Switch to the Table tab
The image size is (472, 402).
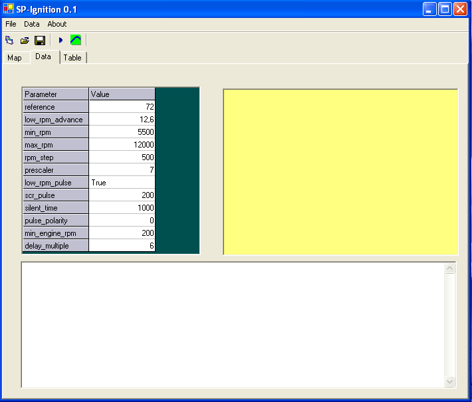[72, 58]
